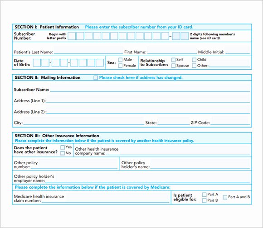Check the Part B eligibility box

(x=204, y=200)
